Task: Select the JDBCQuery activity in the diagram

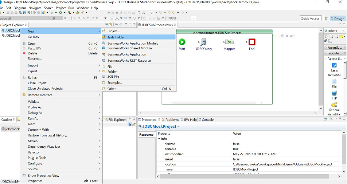Action: pyautogui.click(x=204, y=42)
